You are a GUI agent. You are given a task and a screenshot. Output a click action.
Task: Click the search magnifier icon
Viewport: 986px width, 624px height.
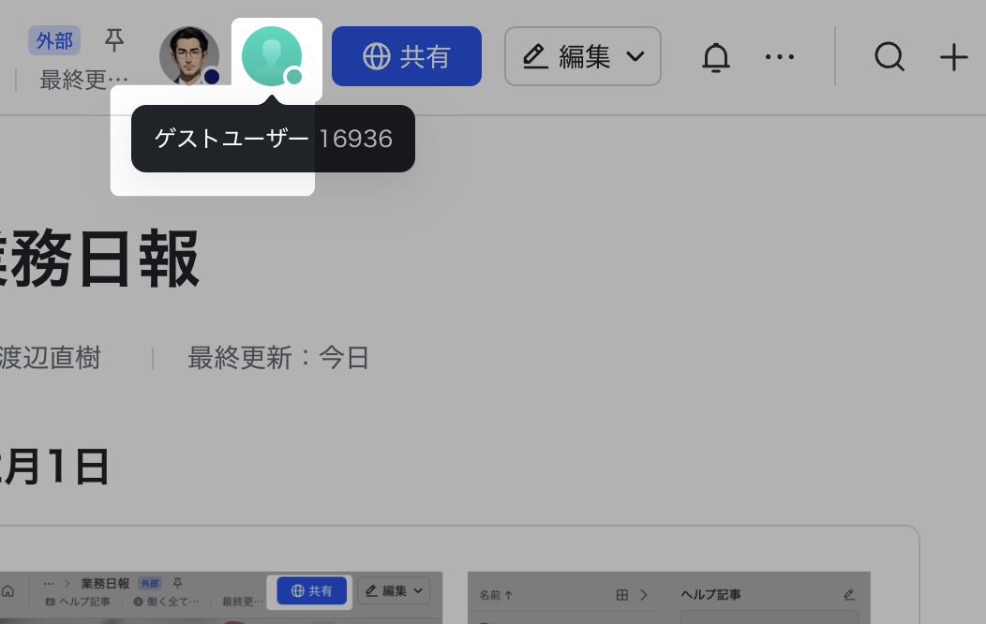[x=889, y=57]
